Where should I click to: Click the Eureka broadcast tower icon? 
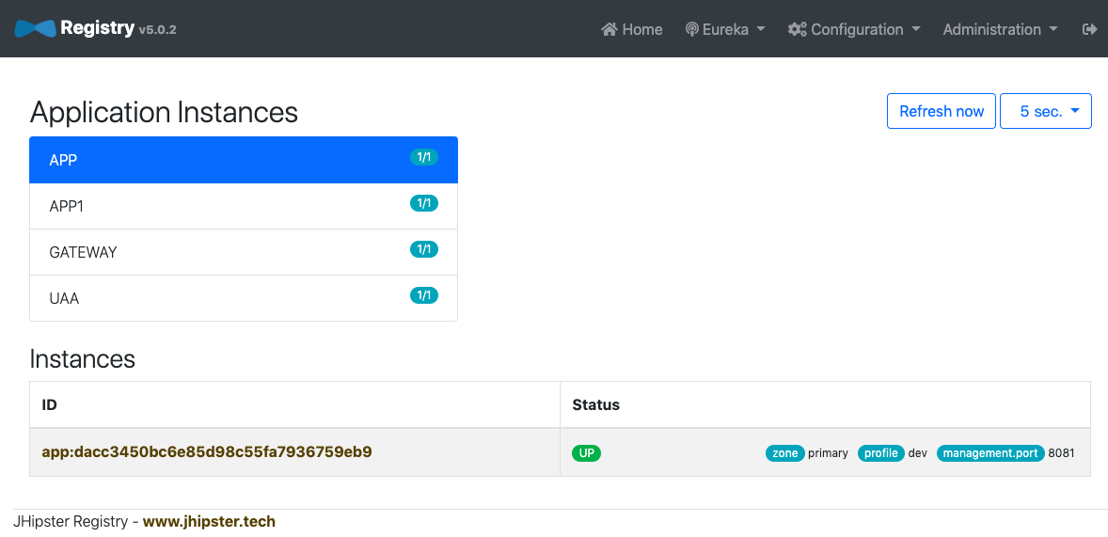691,29
